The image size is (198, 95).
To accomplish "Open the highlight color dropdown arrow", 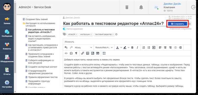I will tap(129, 47).
